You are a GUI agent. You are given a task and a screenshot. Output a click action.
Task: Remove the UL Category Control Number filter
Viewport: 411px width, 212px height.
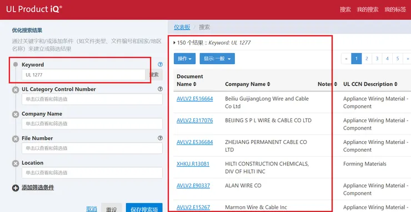pyautogui.click(x=16, y=90)
